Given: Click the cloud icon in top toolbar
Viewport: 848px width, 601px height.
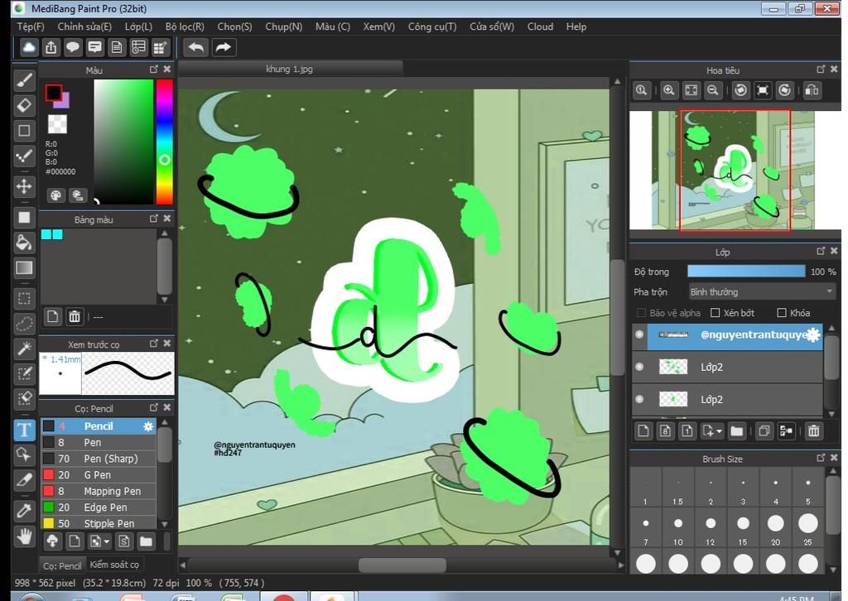Looking at the screenshot, I should click(x=29, y=47).
